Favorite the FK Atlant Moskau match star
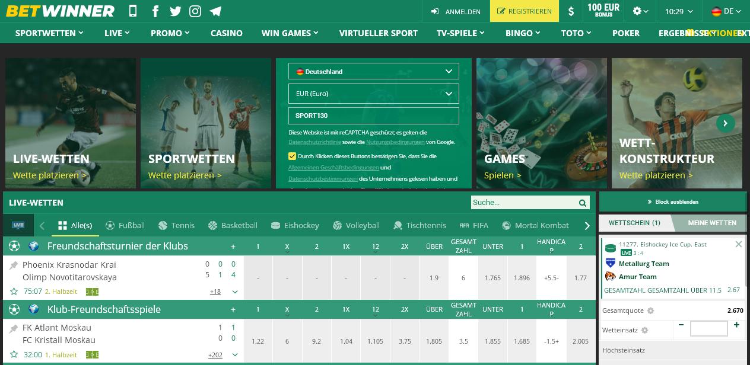The image size is (750, 365). 14,355
